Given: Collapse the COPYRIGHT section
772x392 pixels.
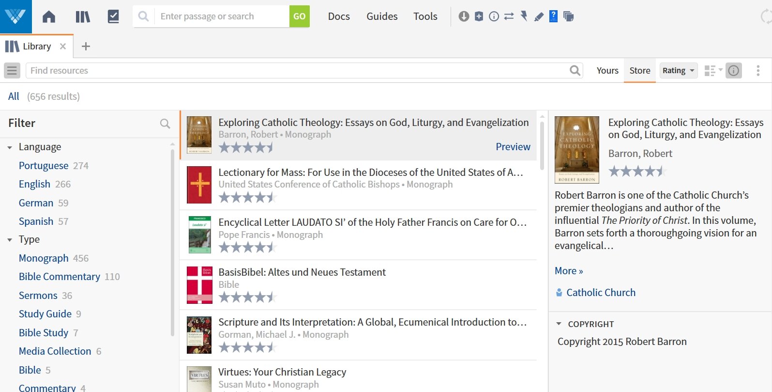Looking at the screenshot, I should tap(559, 324).
